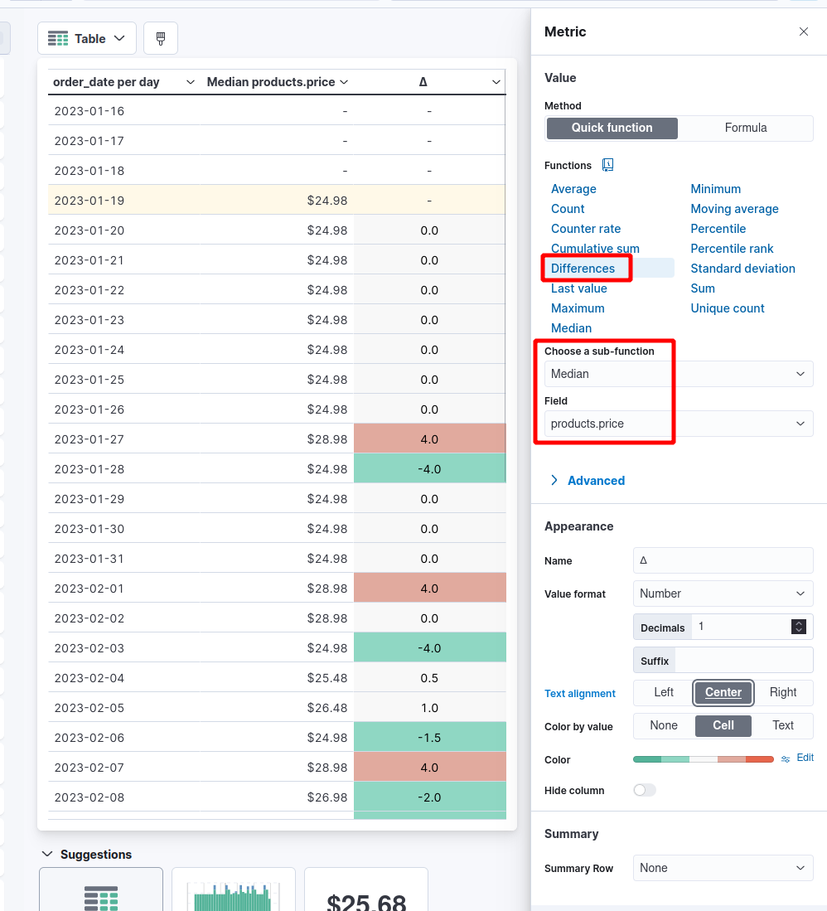
Task: Toggle the Hide column switch
Action: pyautogui.click(x=644, y=790)
